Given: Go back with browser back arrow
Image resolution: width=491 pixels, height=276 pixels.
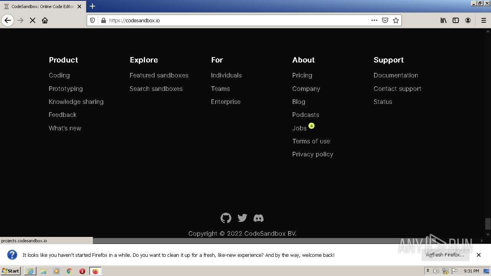Looking at the screenshot, I should click(8, 20).
